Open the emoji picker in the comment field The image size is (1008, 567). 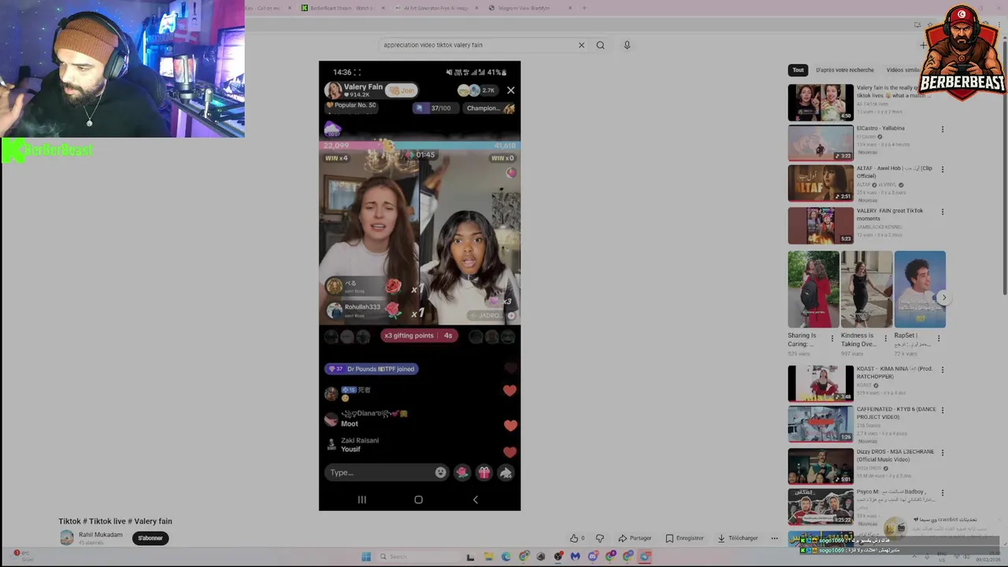[x=440, y=472]
